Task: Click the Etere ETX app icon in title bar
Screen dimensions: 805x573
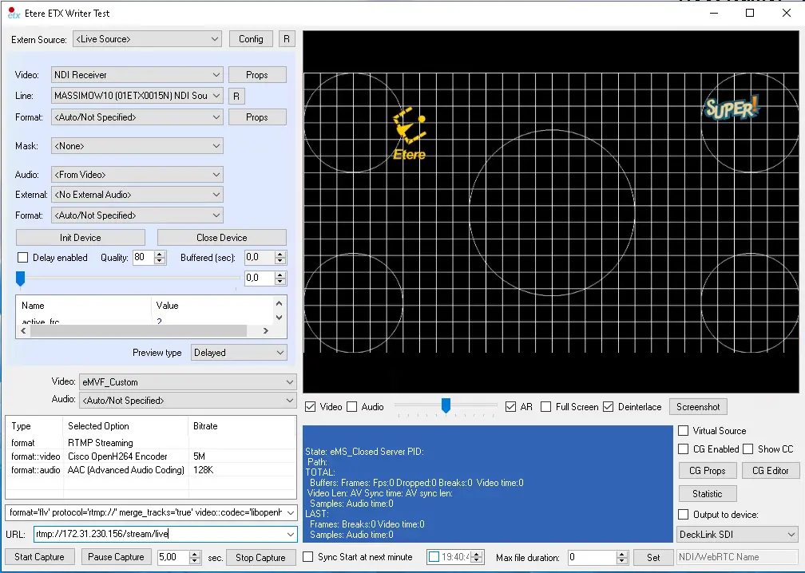Action: [12, 13]
